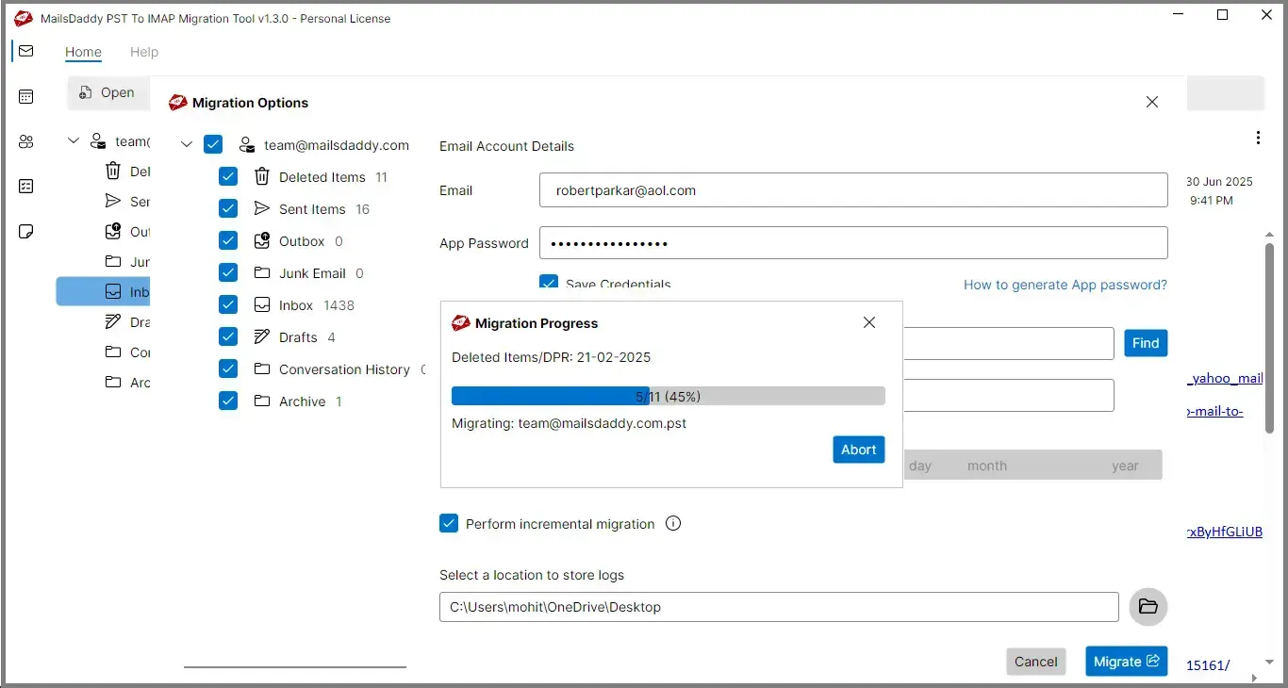1288x688 pixels.
Task: Click the mail icon in left sidebar
Action: [x=25, y=51]
